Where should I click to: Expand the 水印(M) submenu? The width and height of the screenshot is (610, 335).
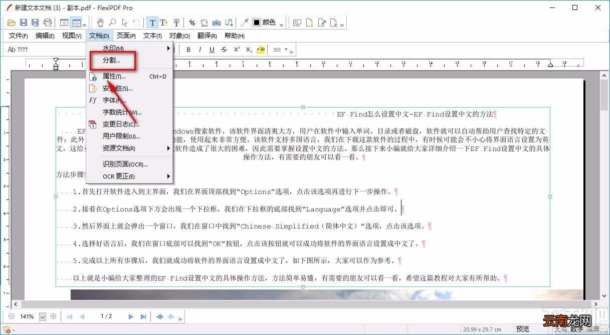click(169, 48)
